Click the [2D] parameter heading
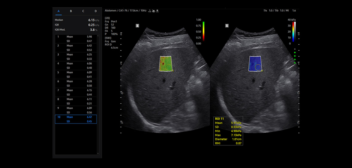The image size is (352, 168). point(107,18)
